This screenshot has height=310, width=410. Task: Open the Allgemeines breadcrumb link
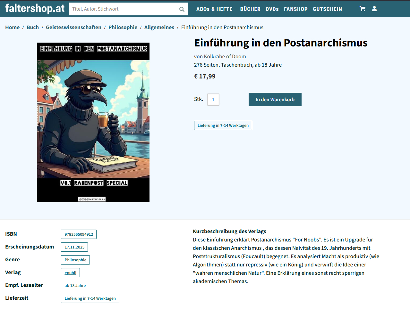(x=159, y=28)
